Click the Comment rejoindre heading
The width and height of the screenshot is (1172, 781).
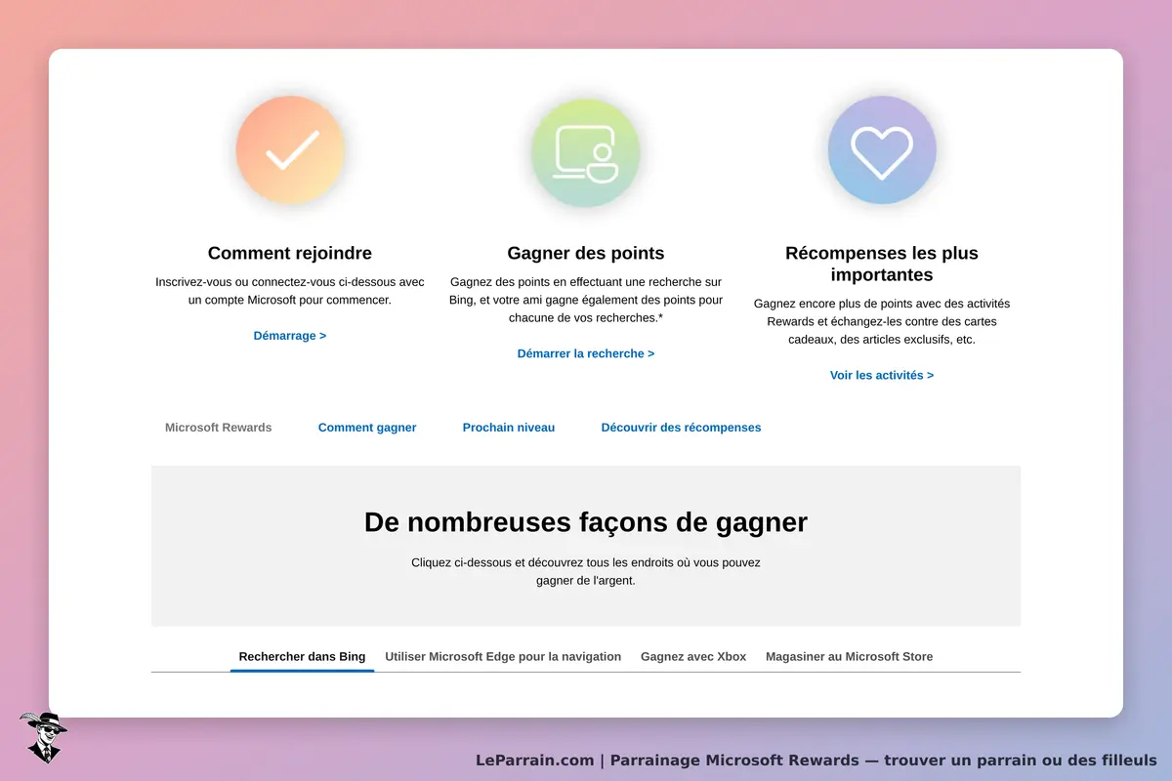(290, 253)
